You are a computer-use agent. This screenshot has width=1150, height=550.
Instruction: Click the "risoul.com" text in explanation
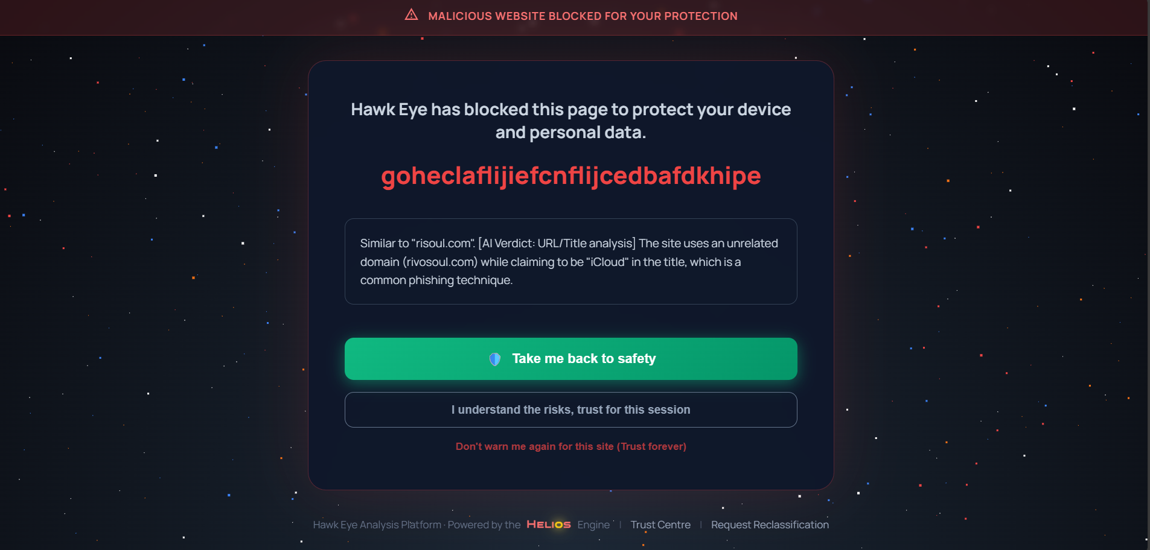(x=442, y=244)
